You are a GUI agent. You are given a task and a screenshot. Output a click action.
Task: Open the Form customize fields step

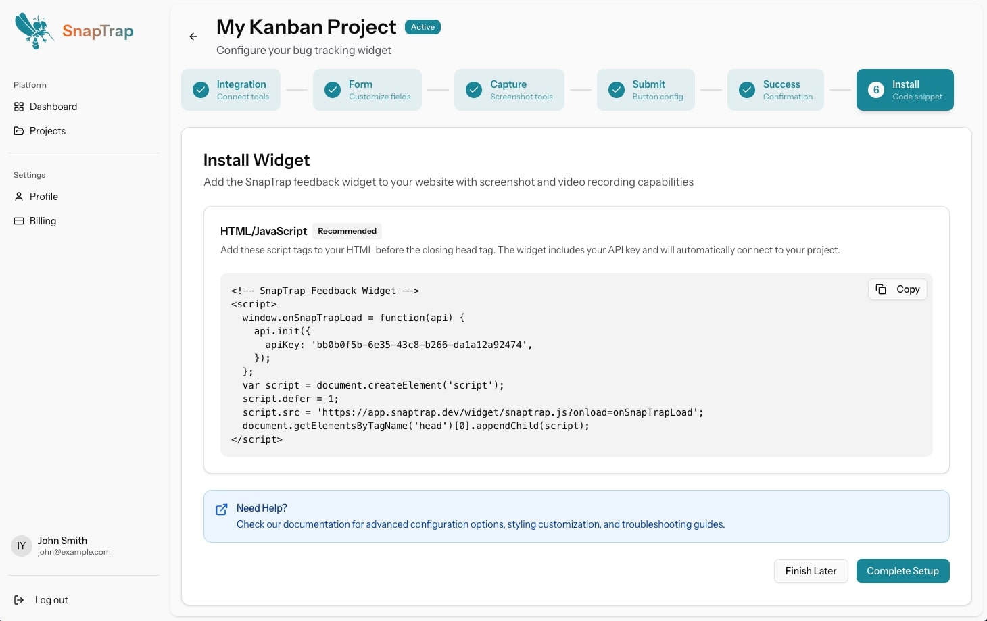click(x=367, y=90)
